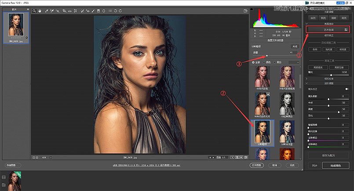Open the zoom level dropdown below the preview
The height and width of the screenshot is (191, 354).
(51, 157)
